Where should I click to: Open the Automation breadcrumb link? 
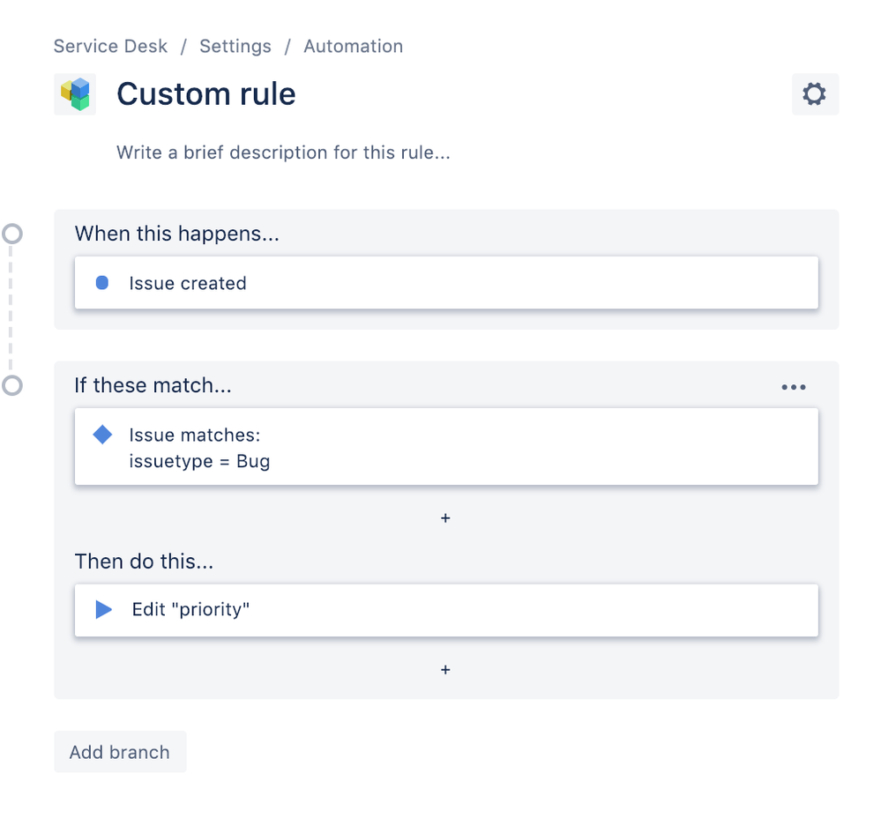[353, 46]
